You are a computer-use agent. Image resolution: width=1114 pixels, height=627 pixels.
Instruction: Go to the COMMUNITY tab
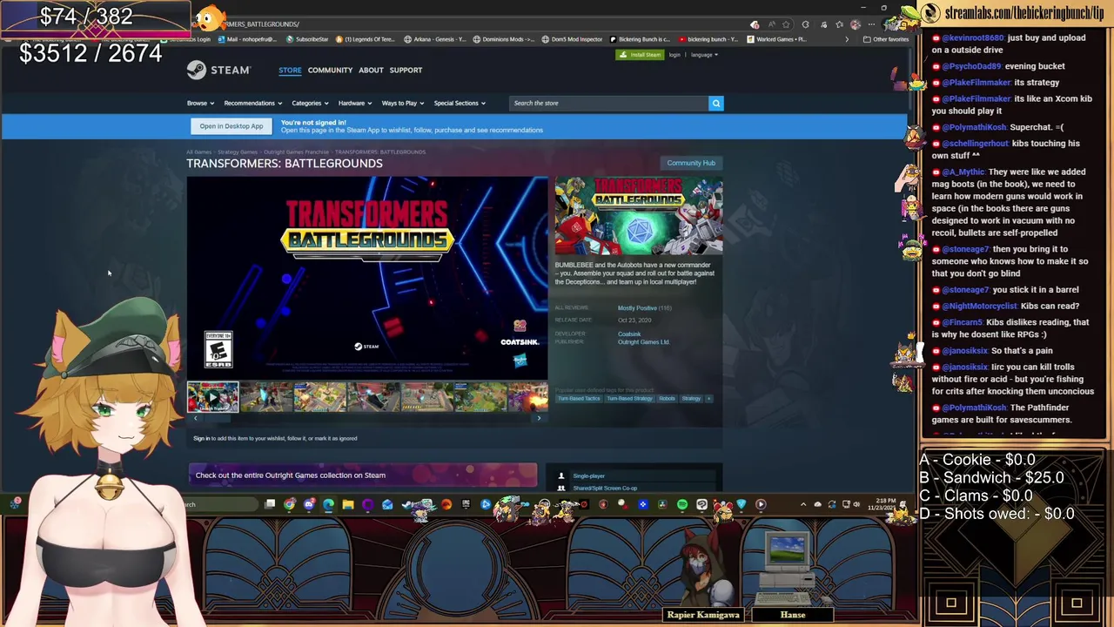pyautogui.click(x=330, y=71)
